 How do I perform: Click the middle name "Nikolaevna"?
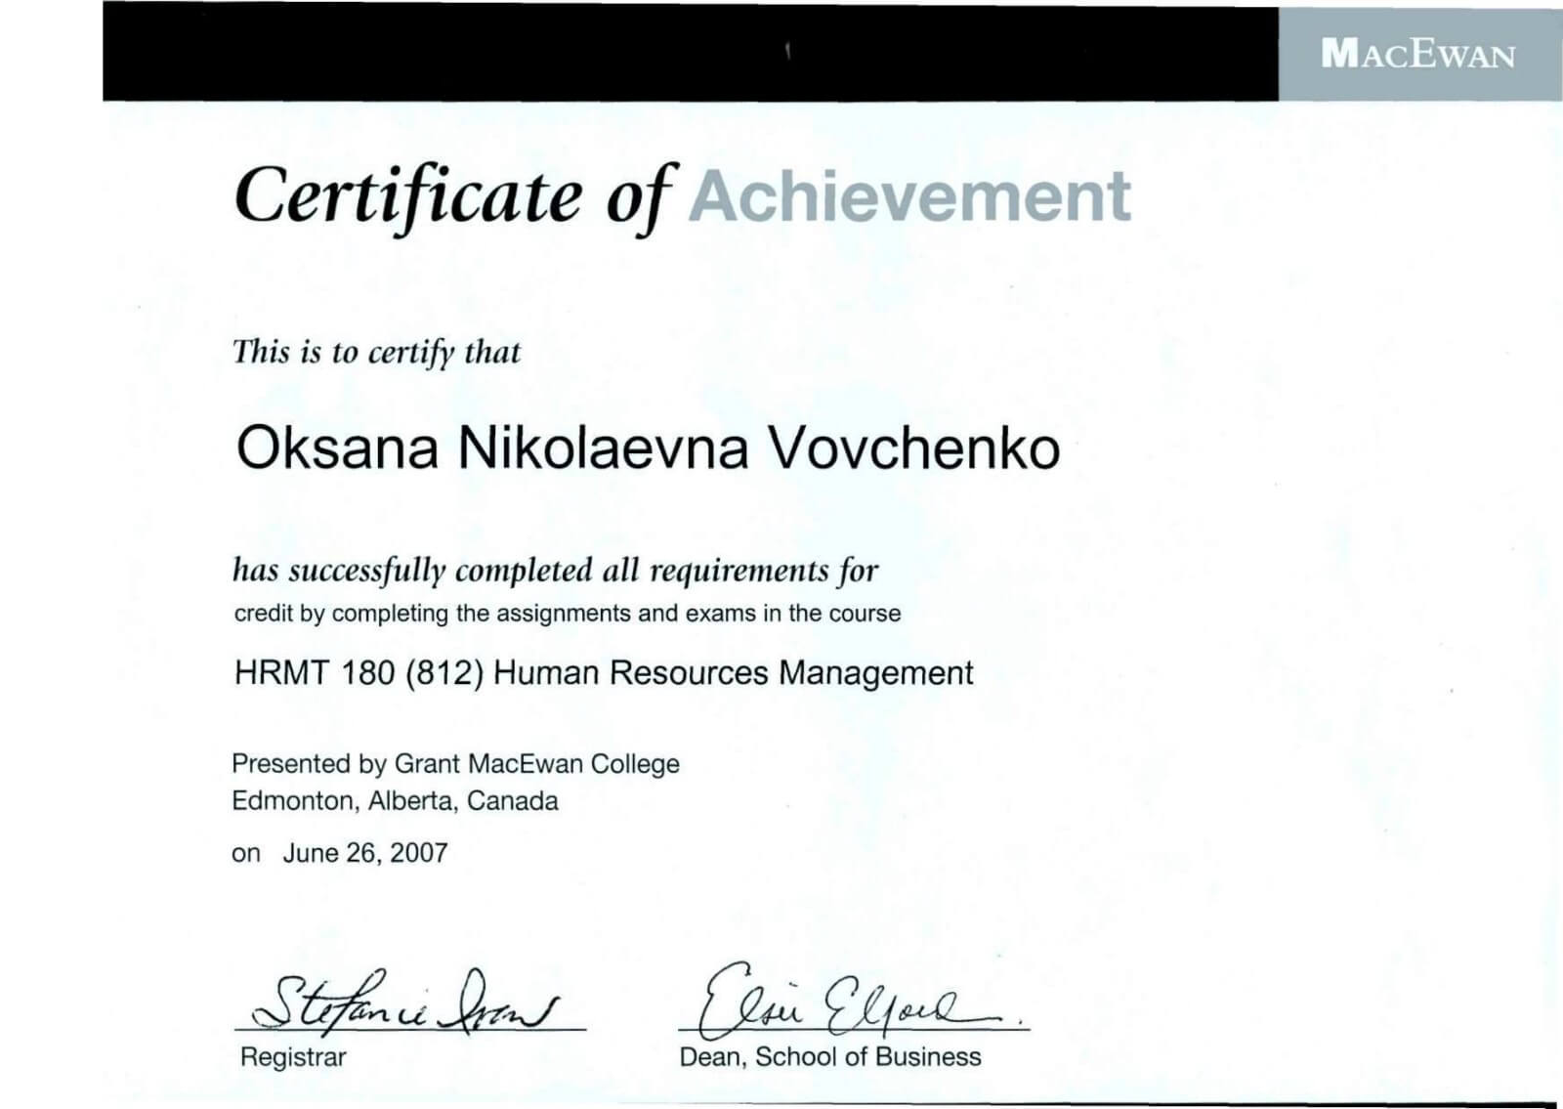(x=603, y=448)
